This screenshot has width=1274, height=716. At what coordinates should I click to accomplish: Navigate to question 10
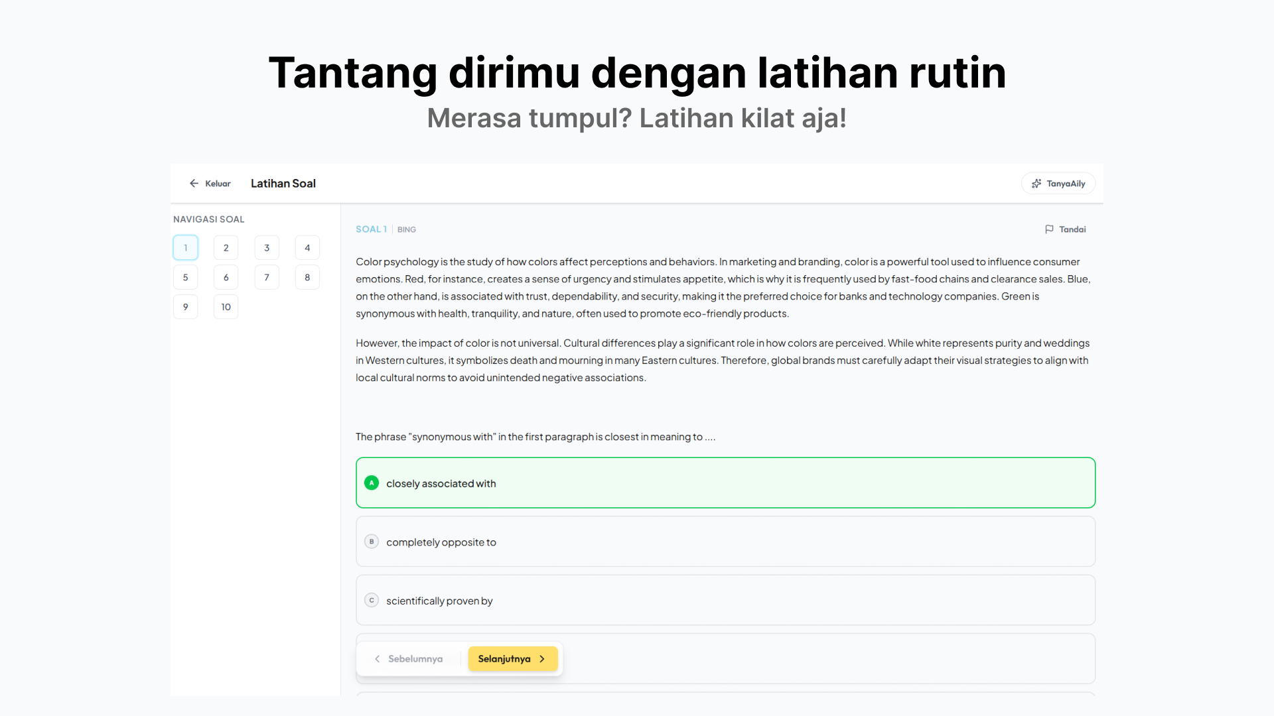click(226, 307)
